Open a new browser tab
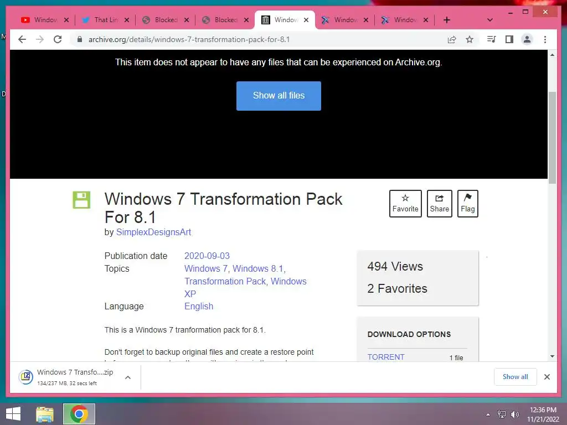The width and height of the screenshot is (567, 425). (x=447, y=20)
